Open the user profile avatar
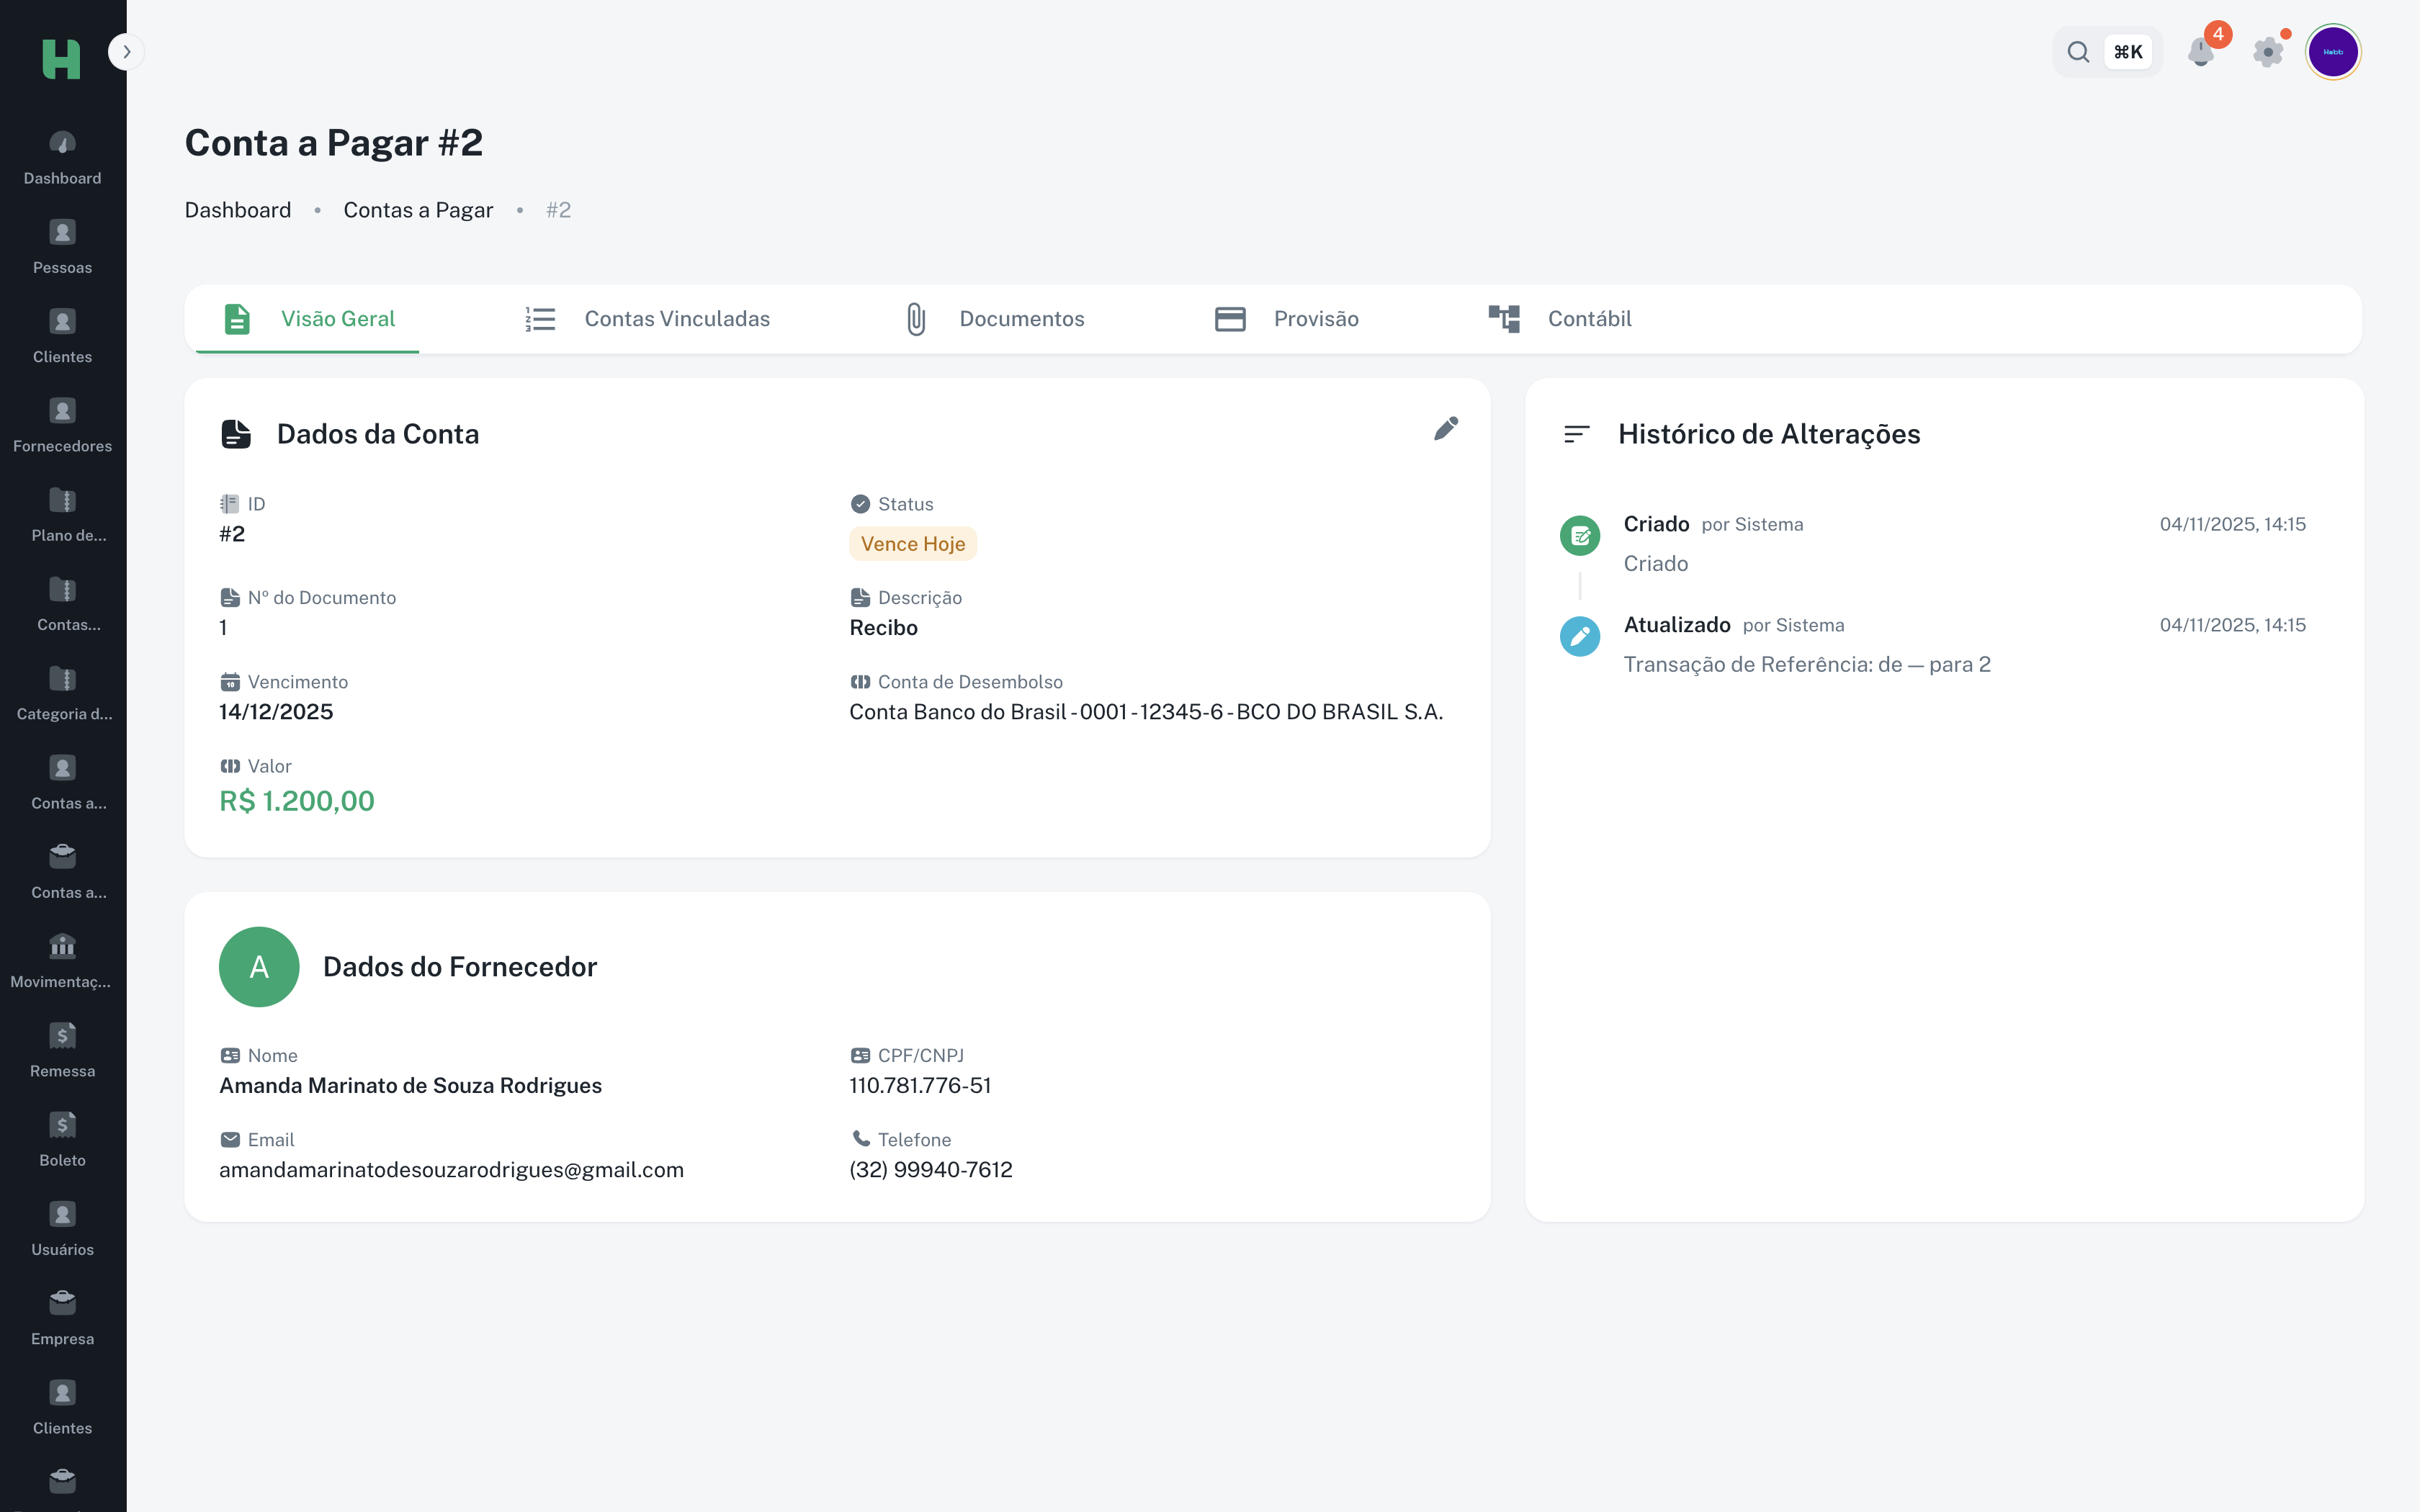The height and width of the screenshot is (1512, 2420). pyautogui.click(x=2333, y=51)
